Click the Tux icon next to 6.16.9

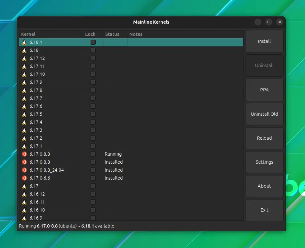click(24, 218)
